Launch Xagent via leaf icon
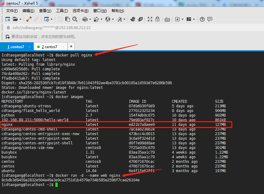 [x=140, y=19]
